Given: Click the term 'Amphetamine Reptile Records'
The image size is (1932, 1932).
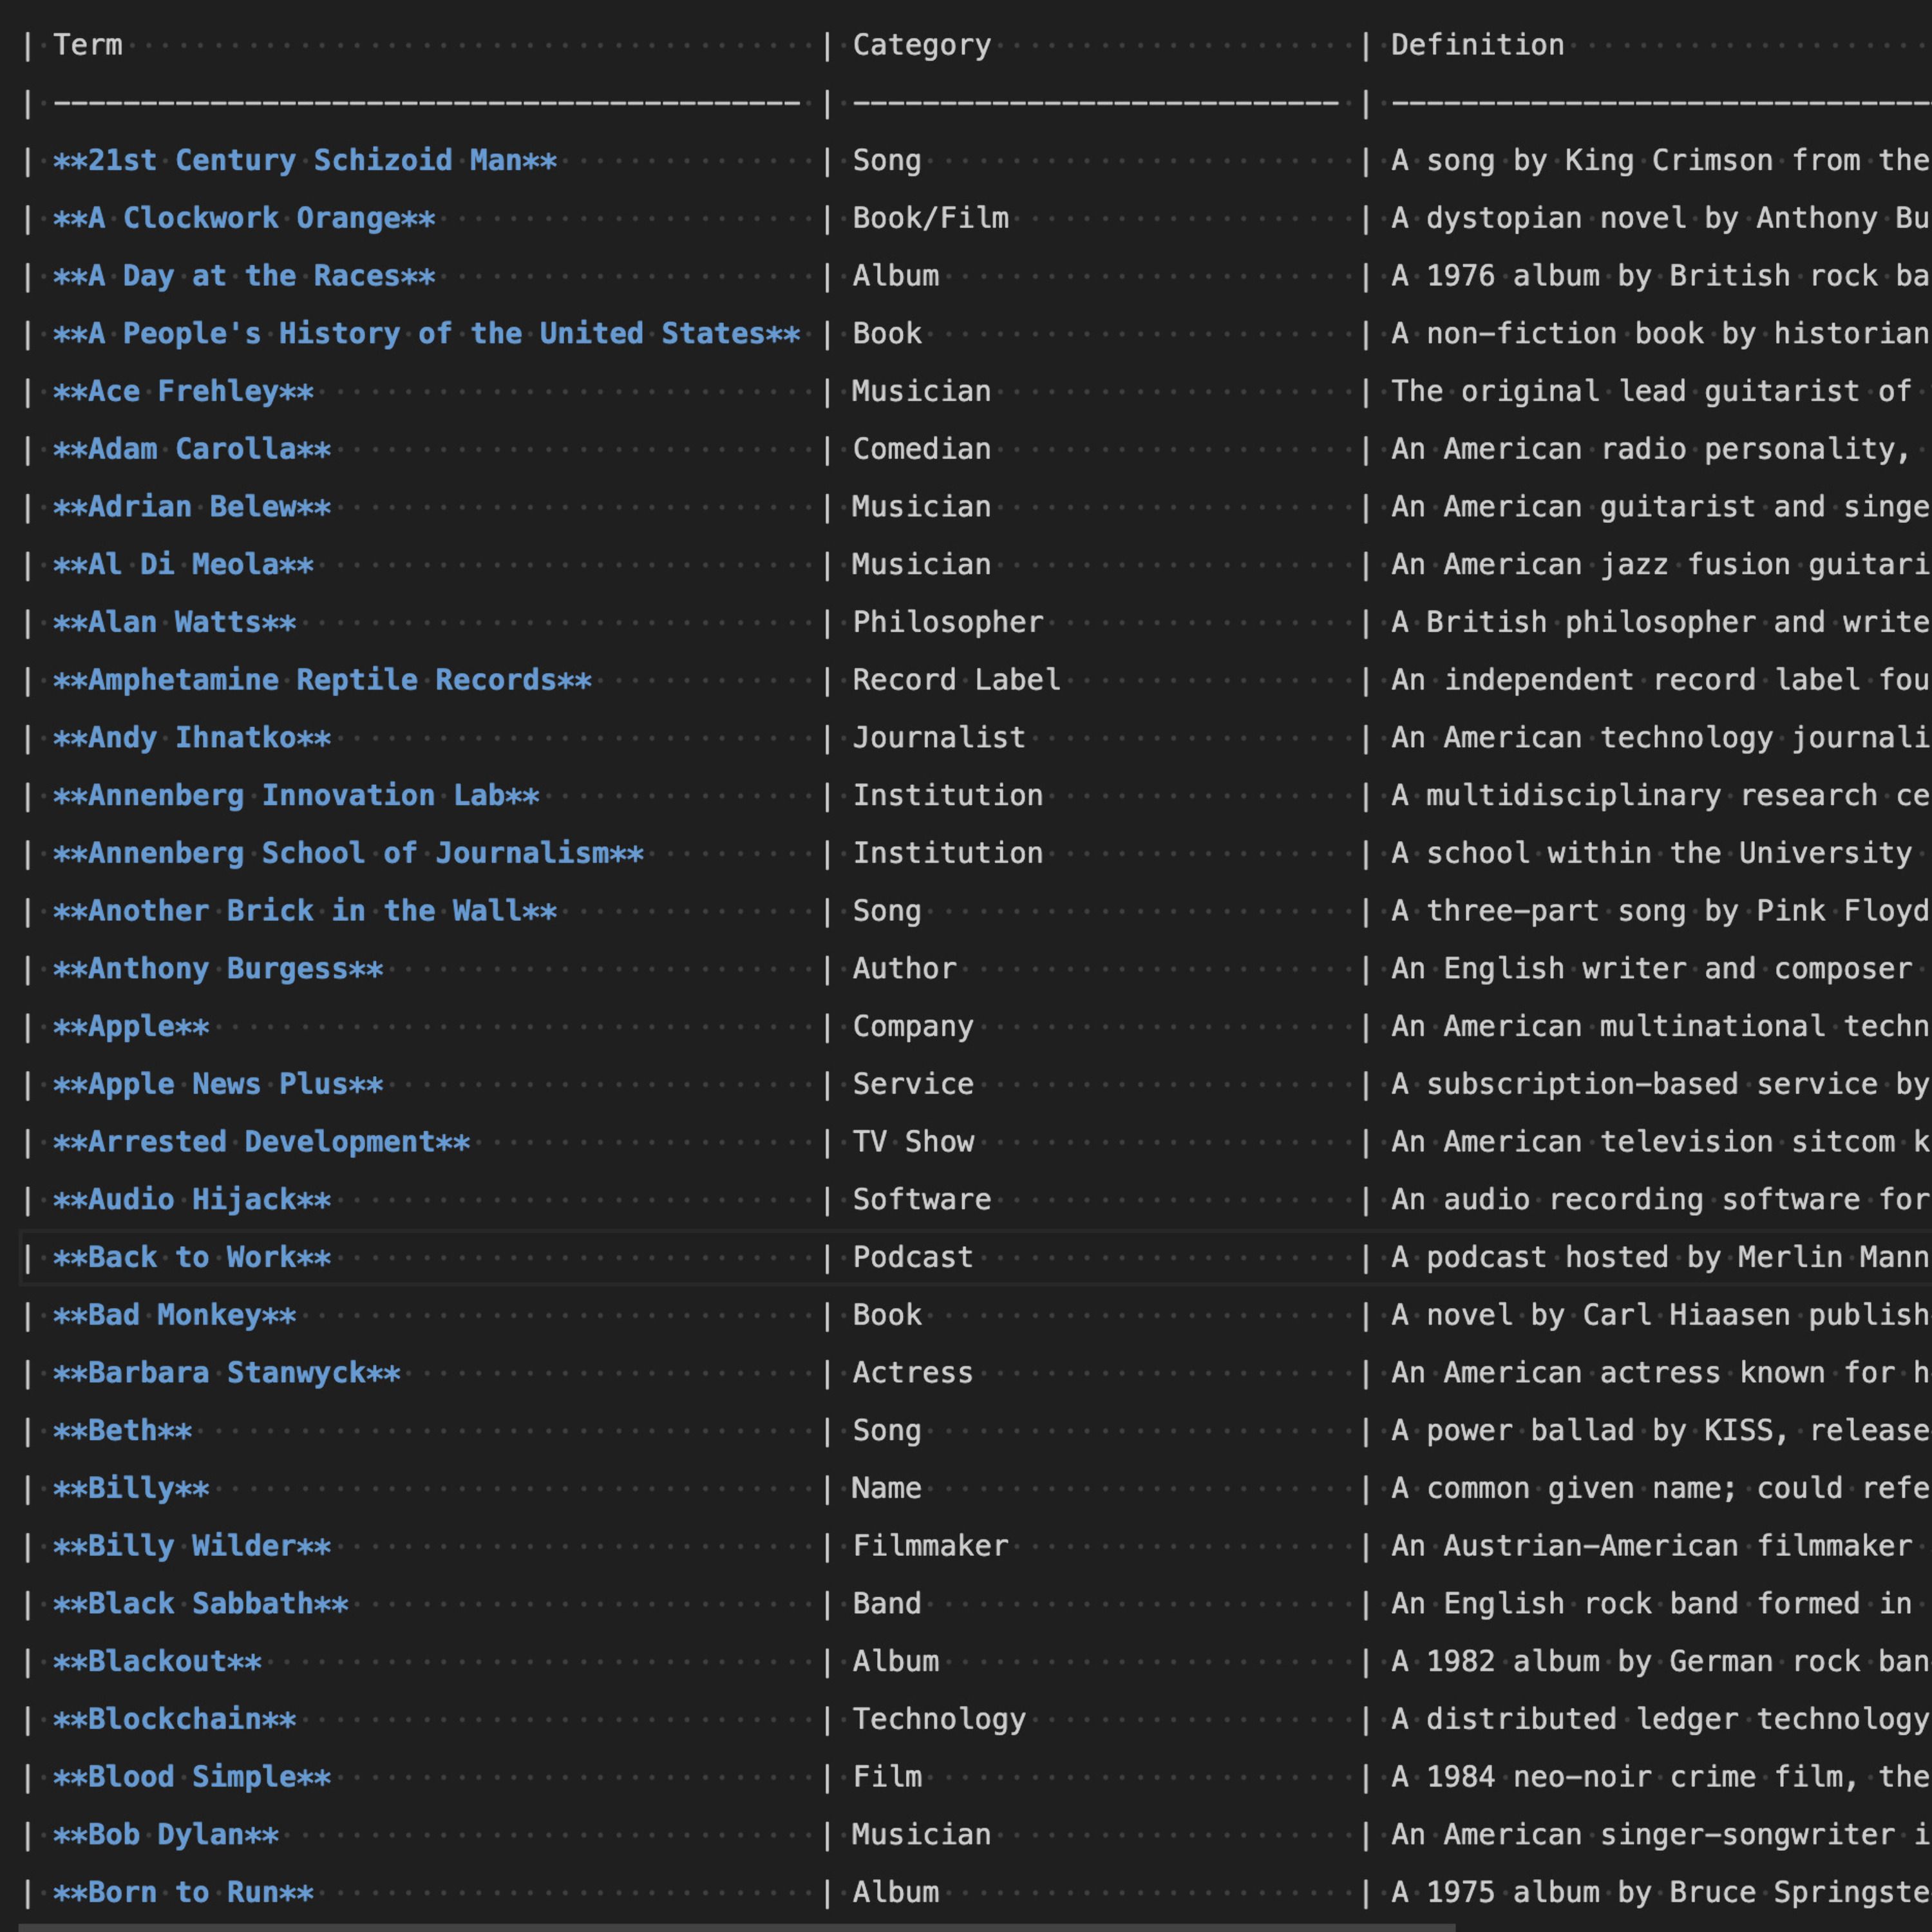Looking at the screenshot, I should coord(322,680).
